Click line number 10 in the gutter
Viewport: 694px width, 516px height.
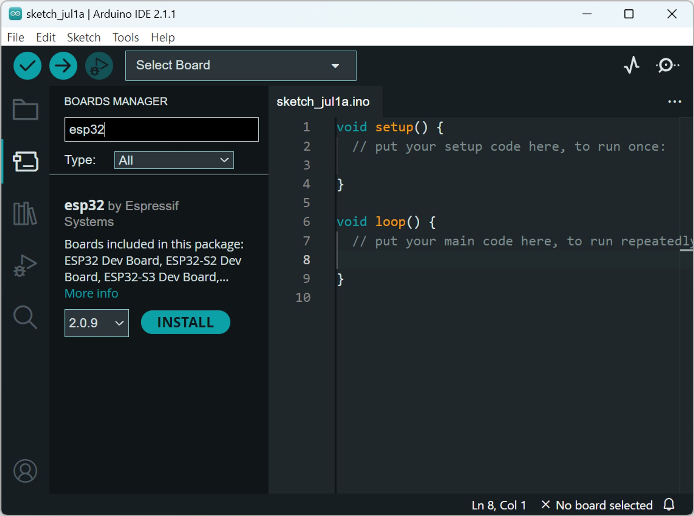click(x=303, y=297)
